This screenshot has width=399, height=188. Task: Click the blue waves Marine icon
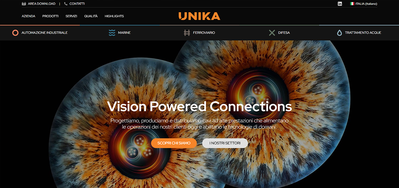coord(112,33)
